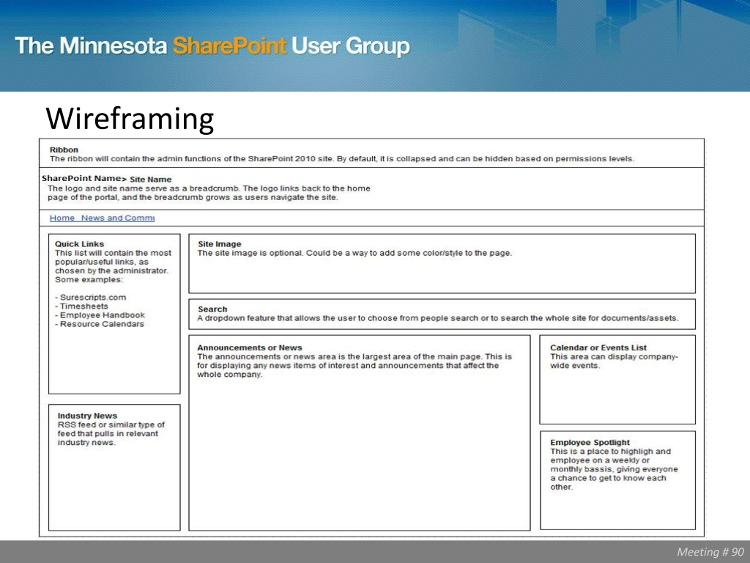
Task: Click the company-wide events description
Action: tap(615, 361)
